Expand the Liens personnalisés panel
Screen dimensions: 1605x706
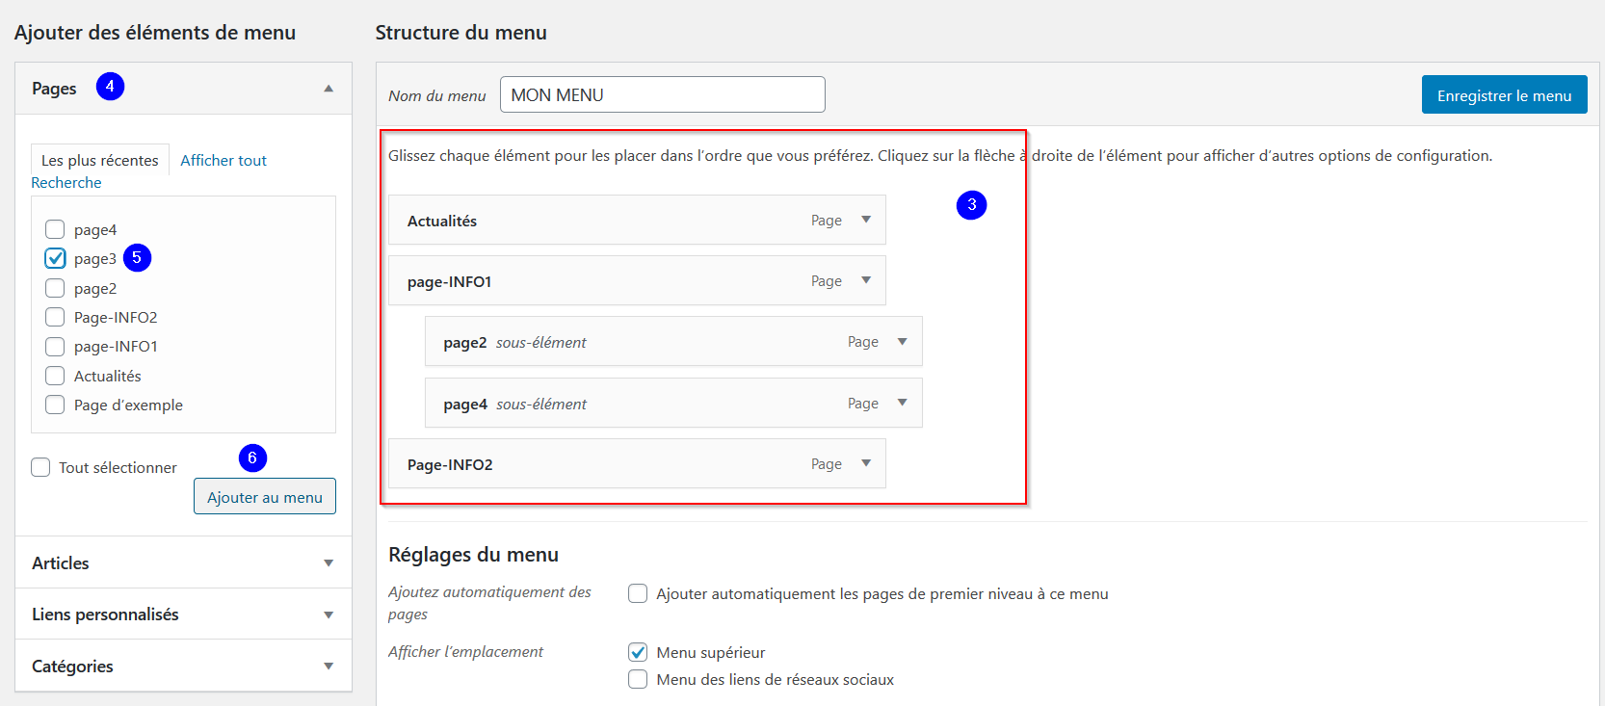tap(329, 614)
